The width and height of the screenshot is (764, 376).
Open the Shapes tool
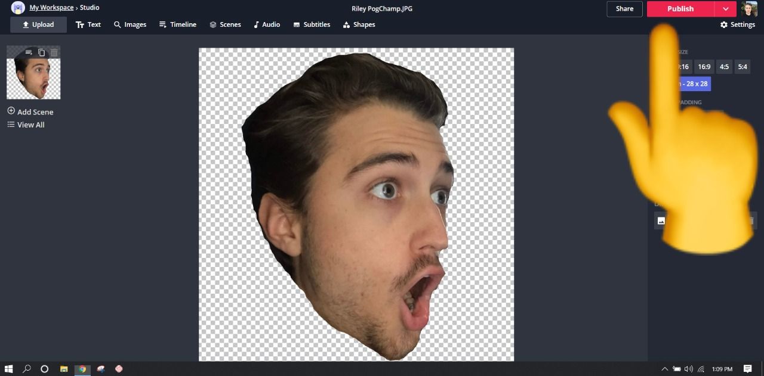[359, 24]
